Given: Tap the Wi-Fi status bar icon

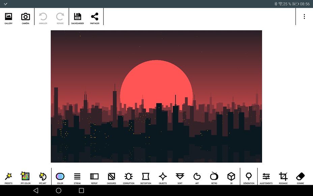Looking at the screenshot, I should pyautogui.click(x=281, y=4).
